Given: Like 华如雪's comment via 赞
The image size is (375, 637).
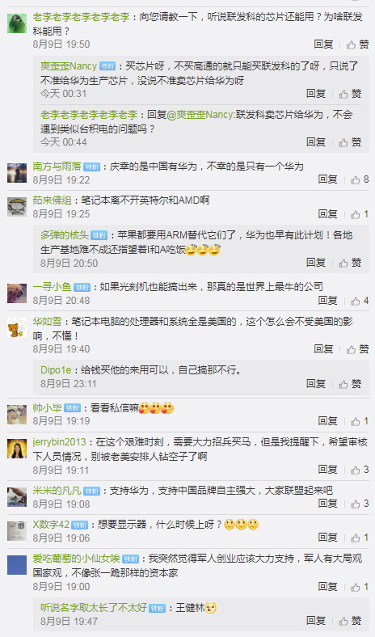Looking at the screenshot, I should pos(357,349).
